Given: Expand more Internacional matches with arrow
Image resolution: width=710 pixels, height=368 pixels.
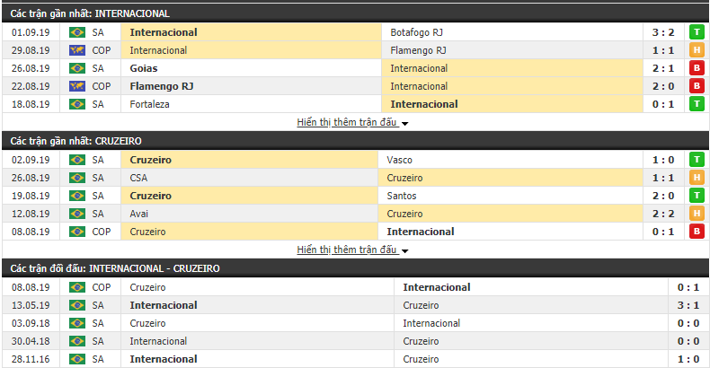Looking at the screenshot, I should 404,124.
